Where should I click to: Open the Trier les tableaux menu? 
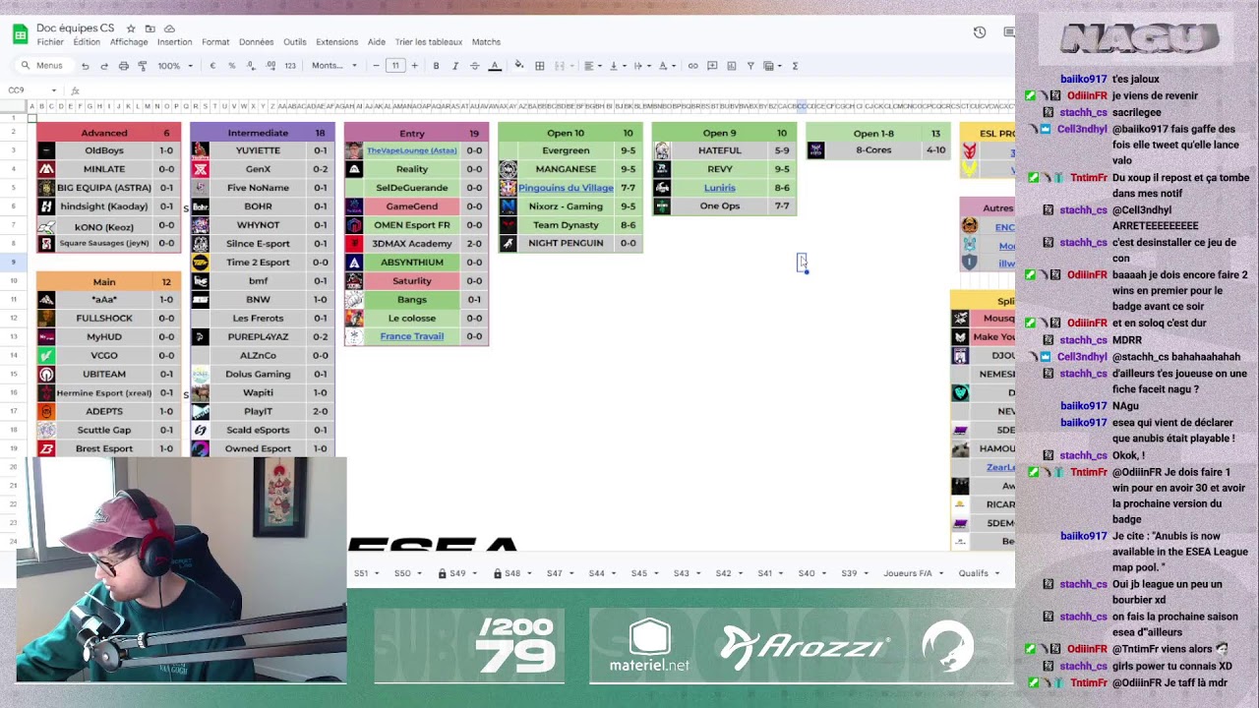[x=429, y=42]
